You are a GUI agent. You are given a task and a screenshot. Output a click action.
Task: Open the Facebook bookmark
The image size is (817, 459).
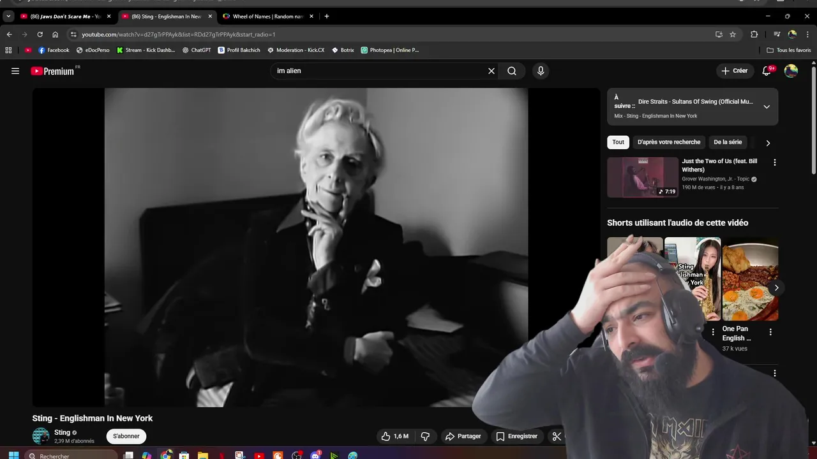[54, 50]
